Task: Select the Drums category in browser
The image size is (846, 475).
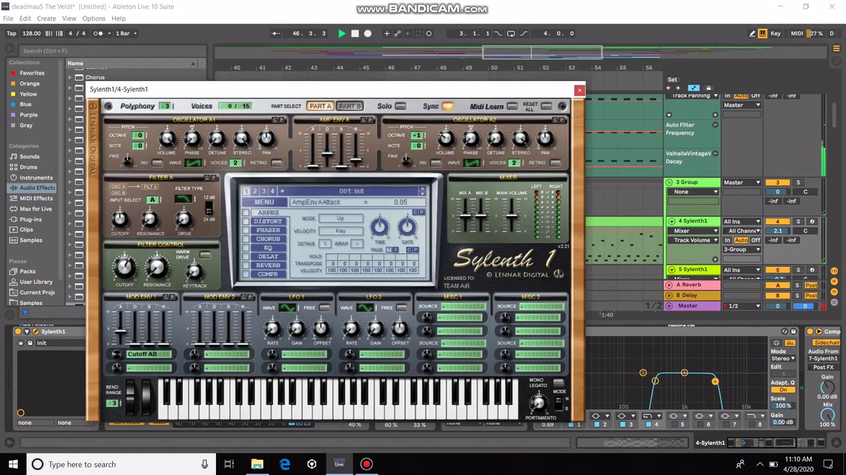Action: (28, 167)
